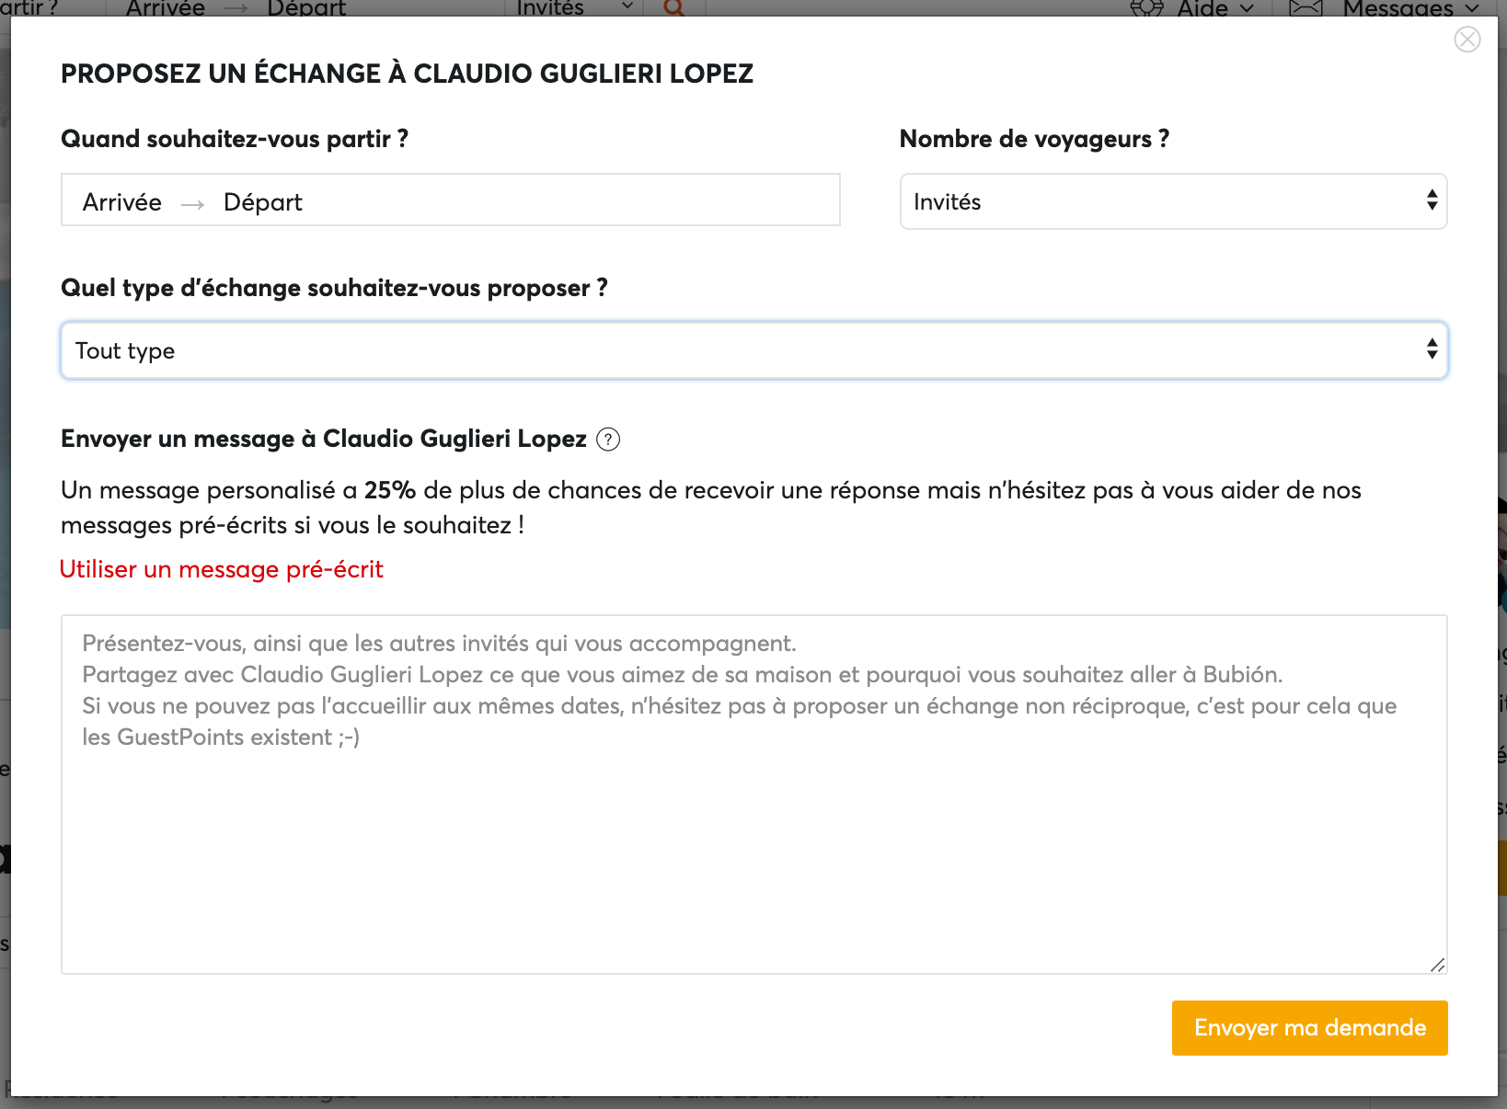Viewport: 1507px width, 1109px height.
Task: Click Départ in the top search bar
Action: [x=306, y=8]
